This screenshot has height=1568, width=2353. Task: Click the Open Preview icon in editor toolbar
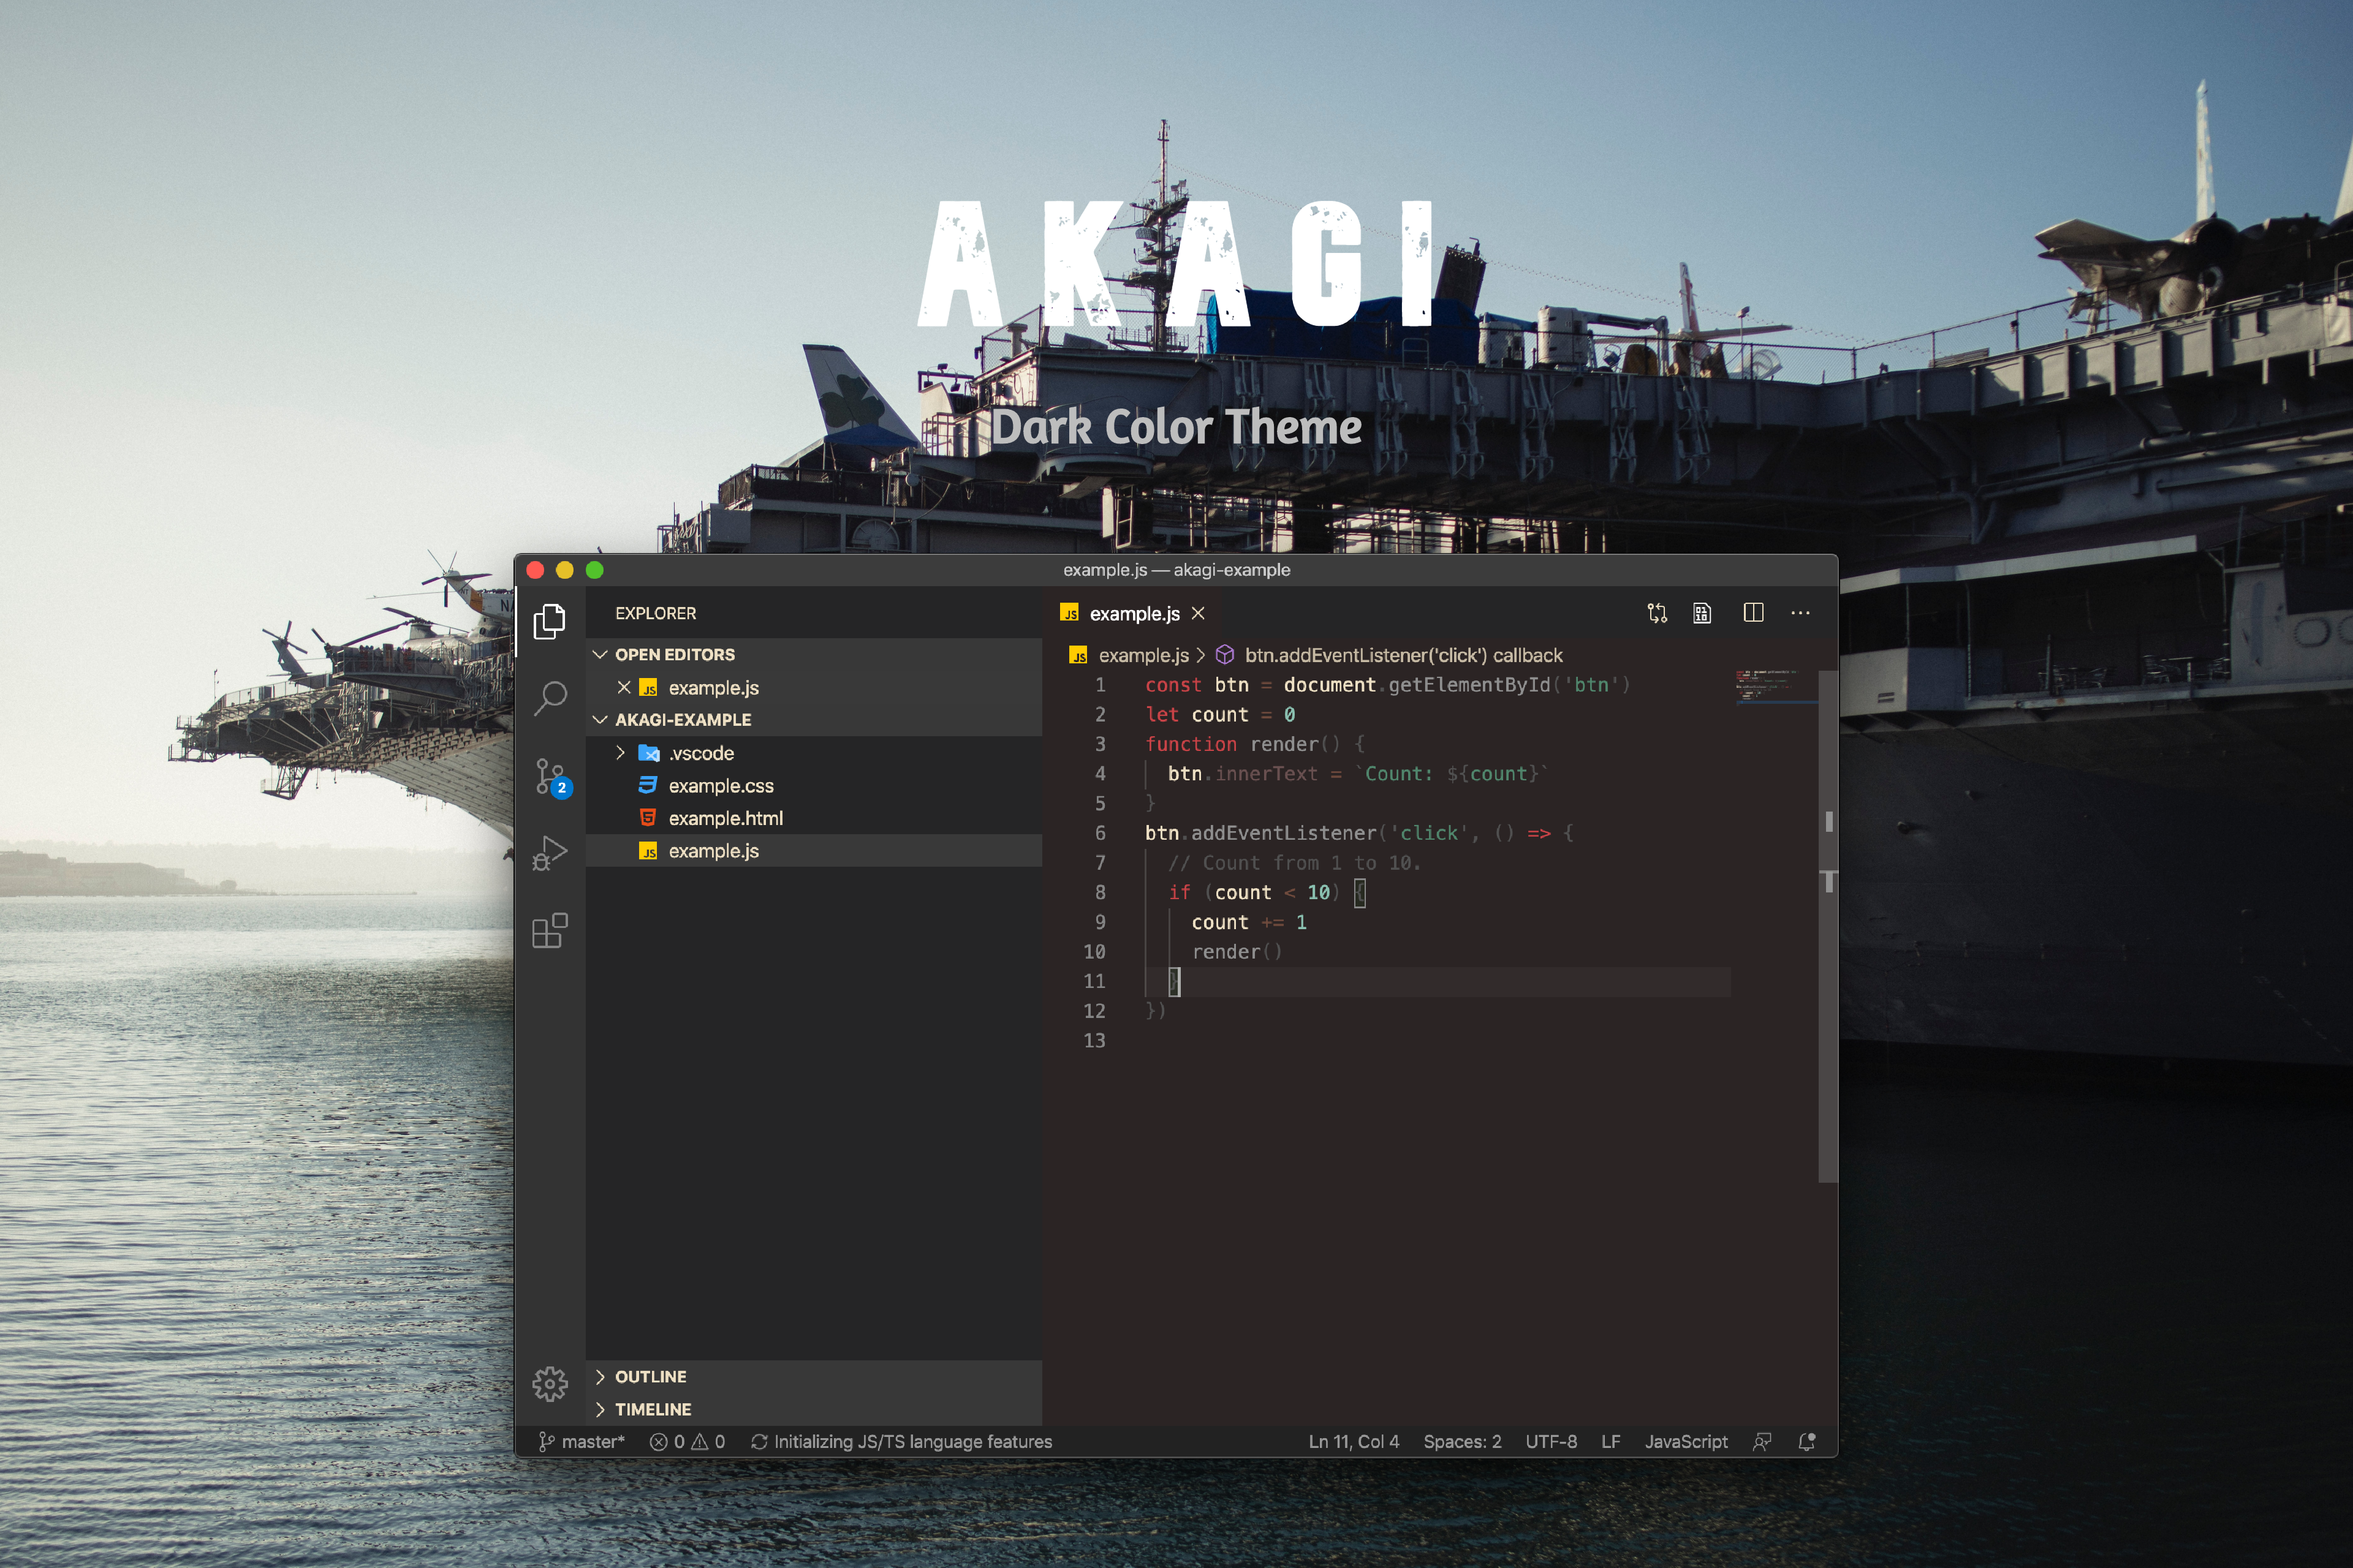point(1702,613)
